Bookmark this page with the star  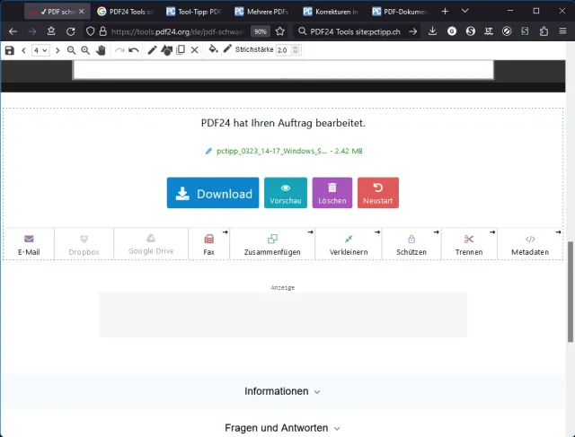click(x=280, y=31)
